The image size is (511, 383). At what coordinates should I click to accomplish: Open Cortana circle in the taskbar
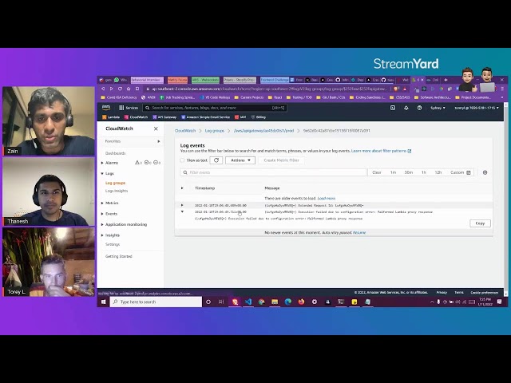coord(208,302)
